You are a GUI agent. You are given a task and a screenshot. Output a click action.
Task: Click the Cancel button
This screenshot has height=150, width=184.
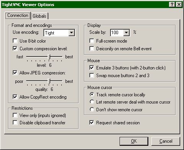[x=166, y=141]
